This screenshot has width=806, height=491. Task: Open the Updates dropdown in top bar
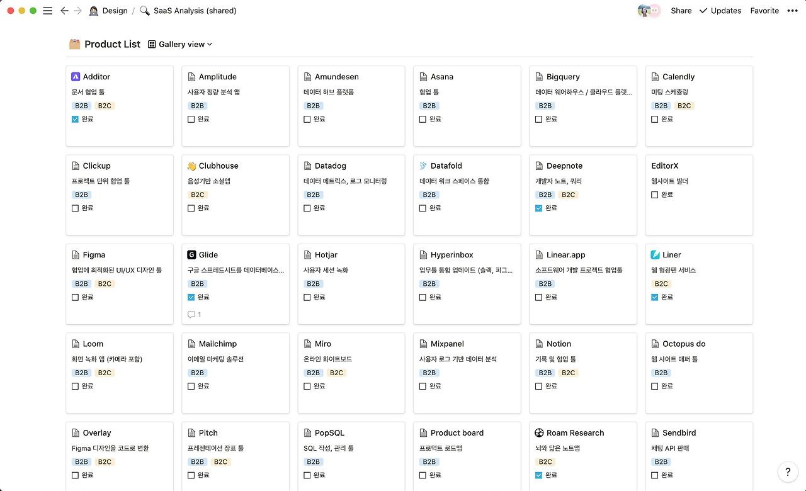click(720, 11)
